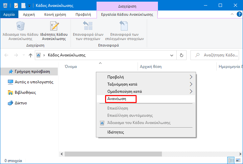Open Help with the blue question icon
The width and height of the screenshot is (243, 164).
point(239,14)
